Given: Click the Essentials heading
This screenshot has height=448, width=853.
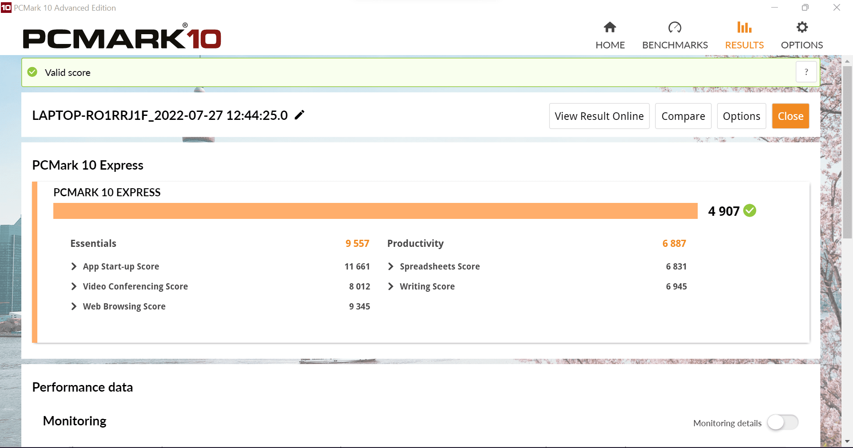Looking at the screenshot, I should coord(93,243).
